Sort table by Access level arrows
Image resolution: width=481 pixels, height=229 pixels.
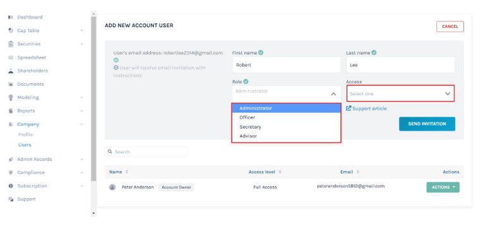(x=280, y=172)
